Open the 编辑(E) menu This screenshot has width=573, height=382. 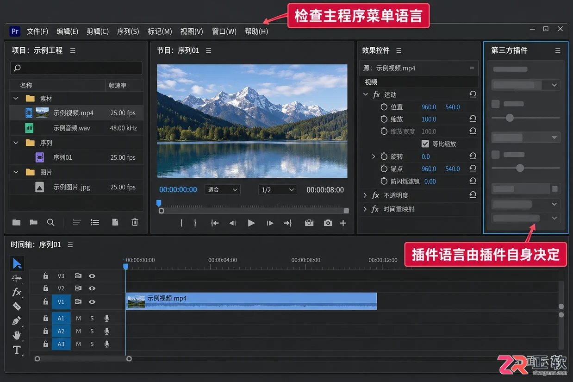coord(68,31)
